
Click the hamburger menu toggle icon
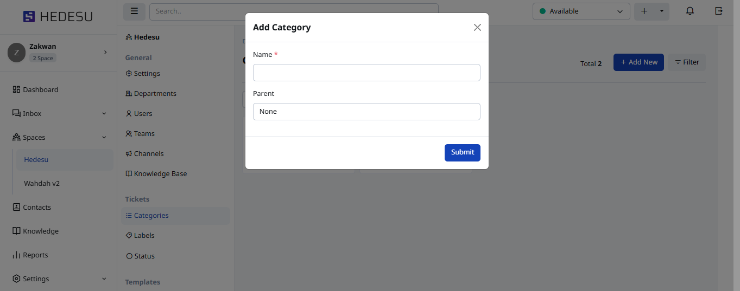[134, 11]
